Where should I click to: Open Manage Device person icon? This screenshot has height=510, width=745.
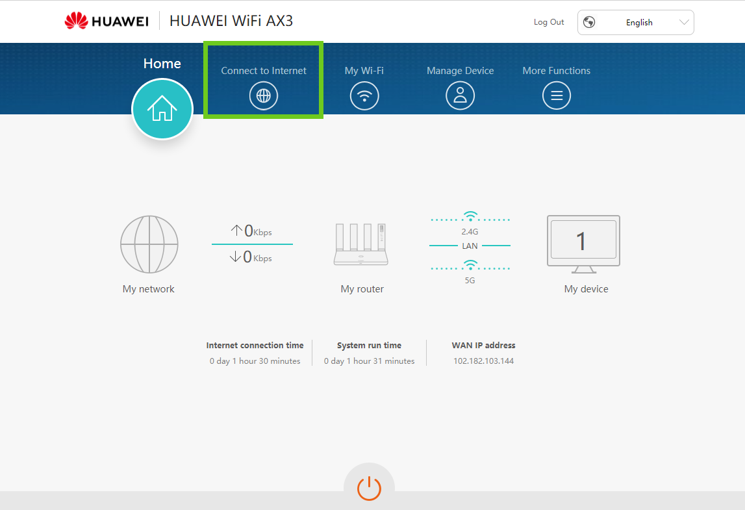click(x=460, y=96)
